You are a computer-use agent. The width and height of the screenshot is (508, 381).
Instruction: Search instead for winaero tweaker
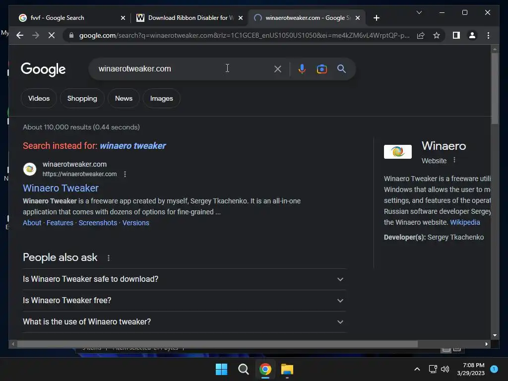coord(133,146)
